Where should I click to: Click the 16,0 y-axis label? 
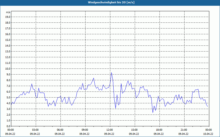tap(8, 34)
